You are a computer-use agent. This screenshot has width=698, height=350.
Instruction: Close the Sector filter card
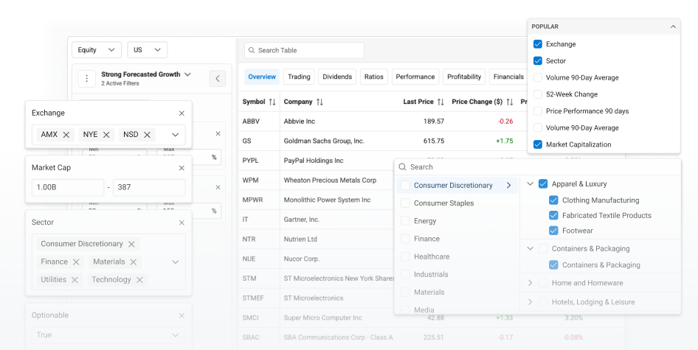(182, 223)
